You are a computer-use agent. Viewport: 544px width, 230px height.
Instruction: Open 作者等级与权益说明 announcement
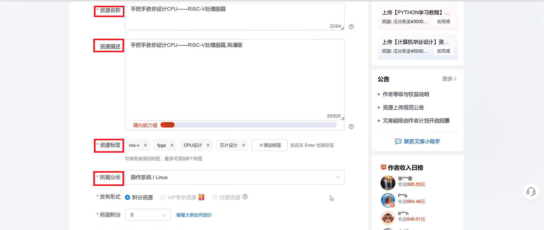pyautogui.click(x=406, y=94)
